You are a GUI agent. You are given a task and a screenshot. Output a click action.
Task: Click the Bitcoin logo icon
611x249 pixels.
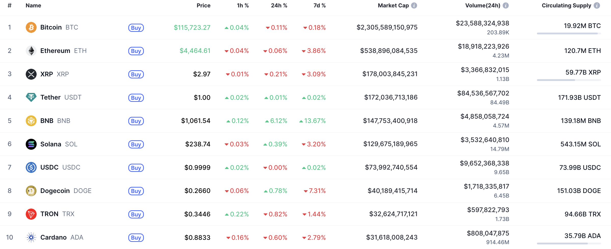point(31,27)
